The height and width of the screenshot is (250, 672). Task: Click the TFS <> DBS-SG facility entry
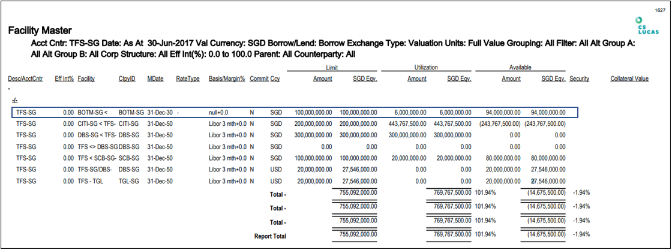(x=97, y=146)
